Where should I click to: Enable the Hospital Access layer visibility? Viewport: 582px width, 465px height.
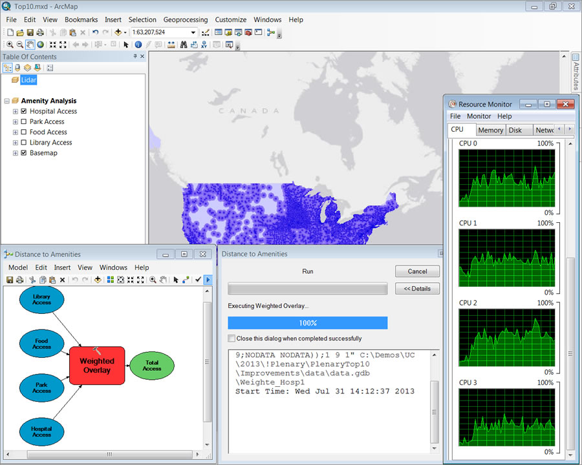(23, 111)
